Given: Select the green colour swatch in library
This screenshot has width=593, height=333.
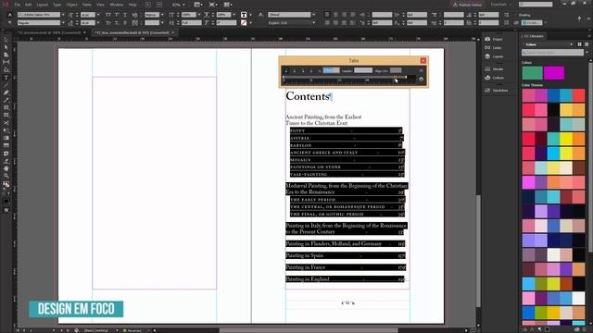Looking at the screenshot, I should 532,72.
